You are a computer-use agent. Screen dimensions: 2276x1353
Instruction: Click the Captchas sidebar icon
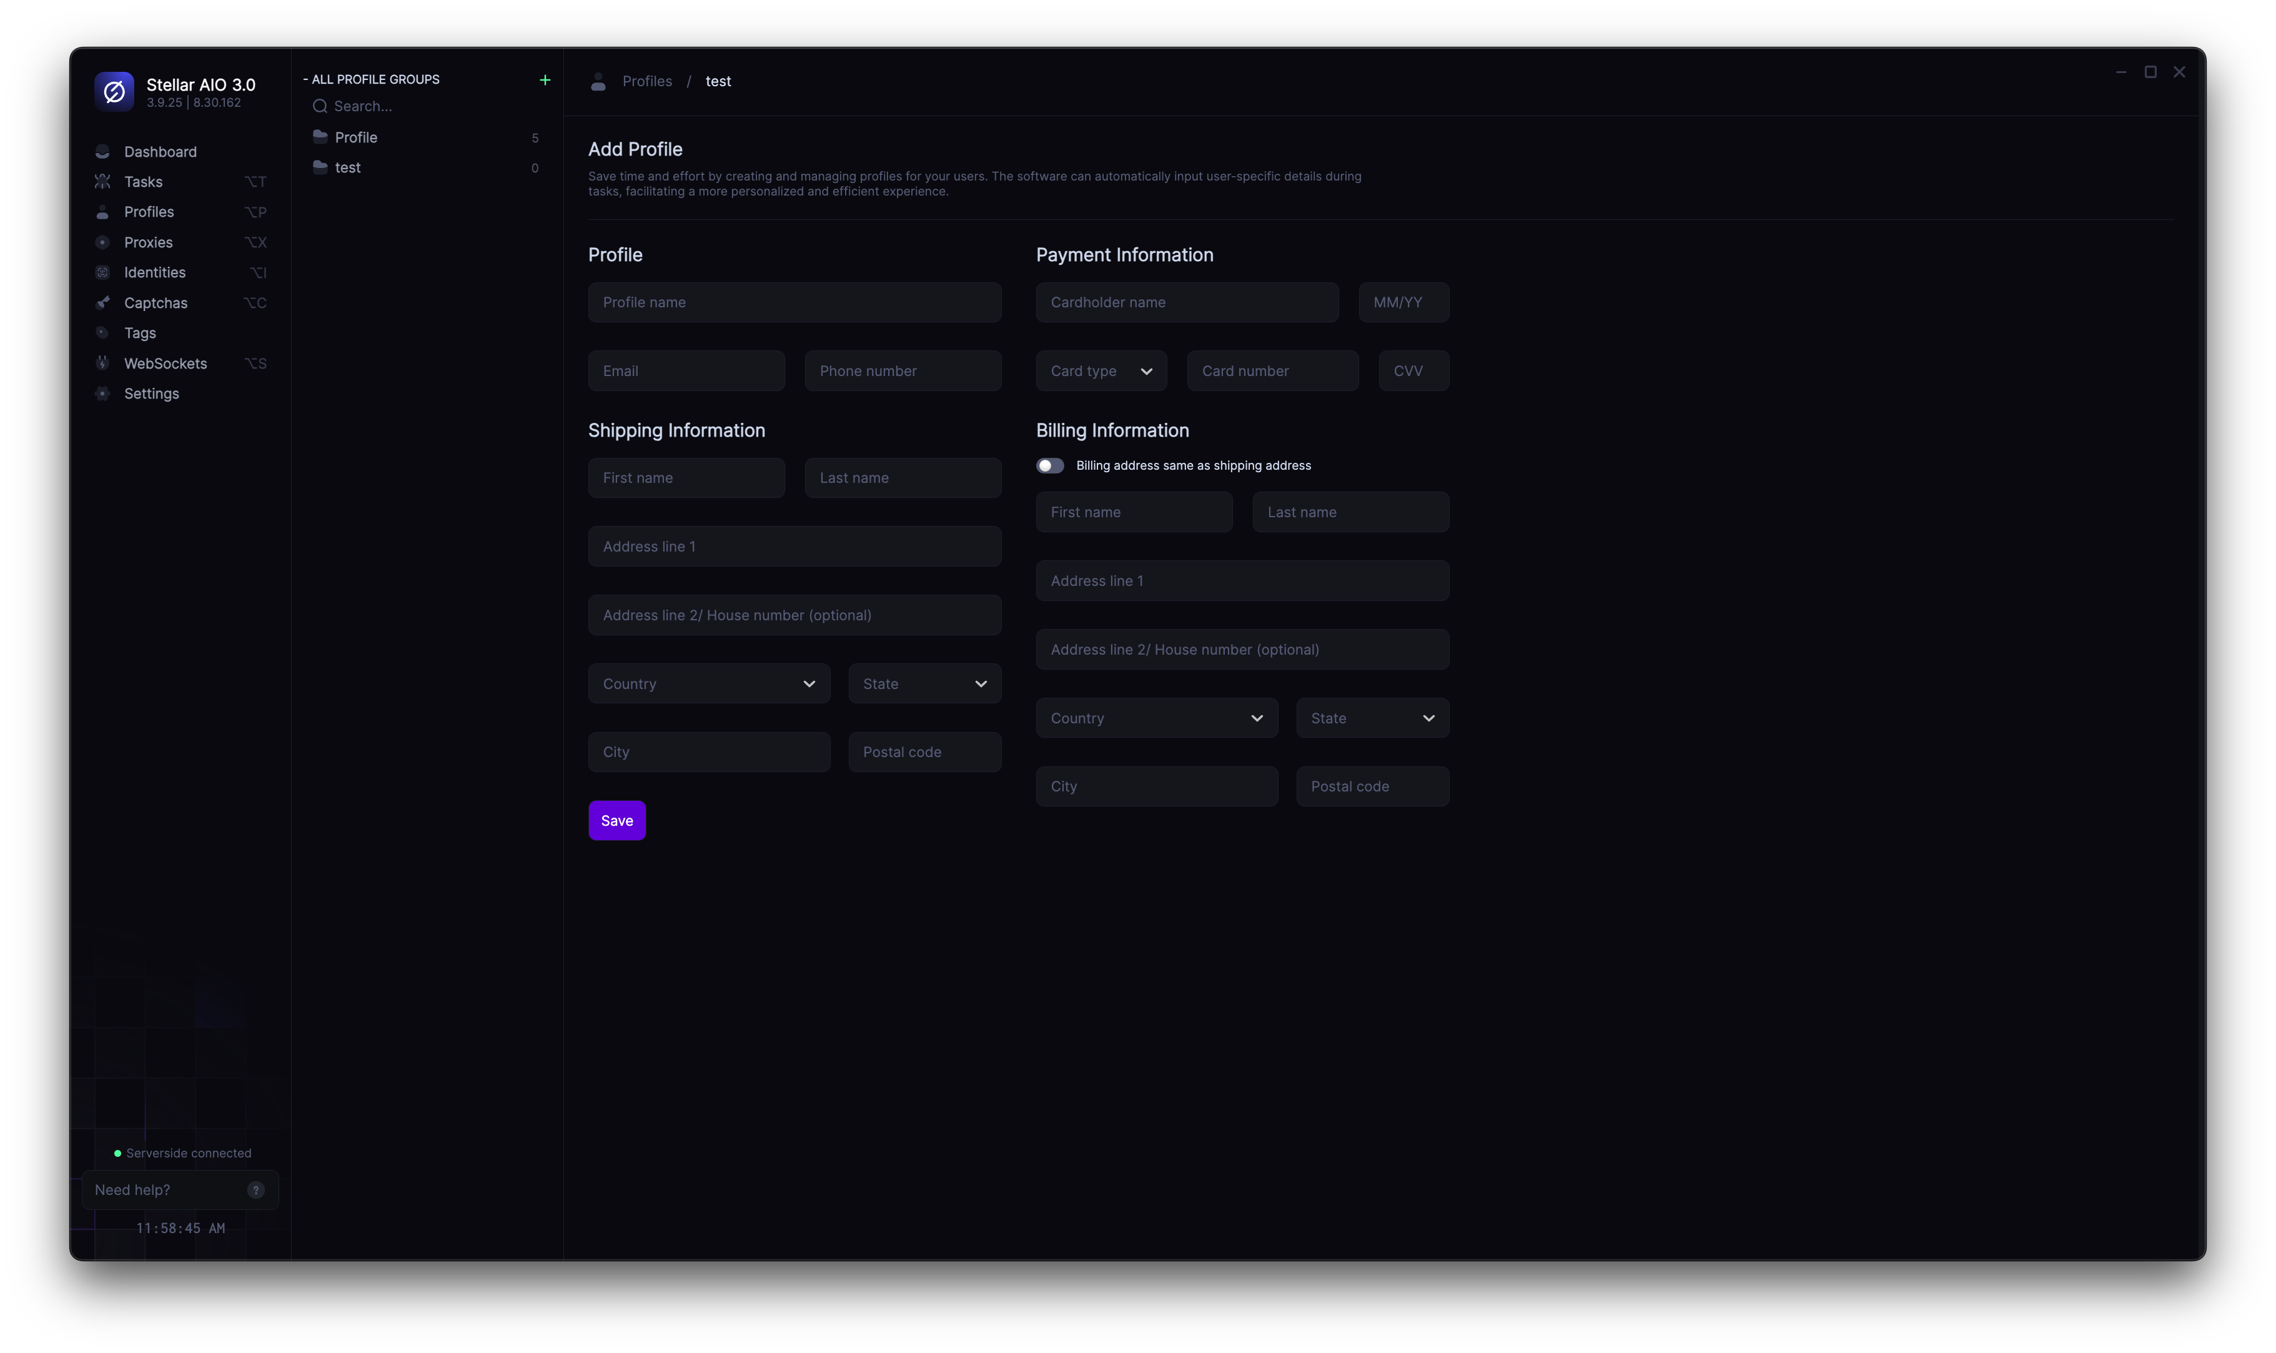(x=102, y=303)
